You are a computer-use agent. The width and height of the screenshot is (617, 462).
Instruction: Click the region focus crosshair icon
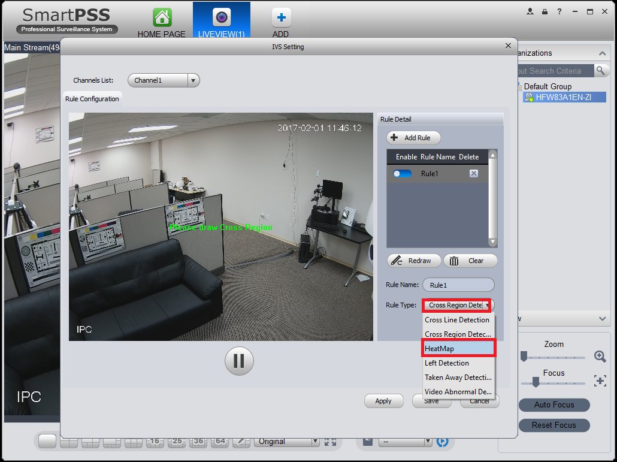pos(600,381)
